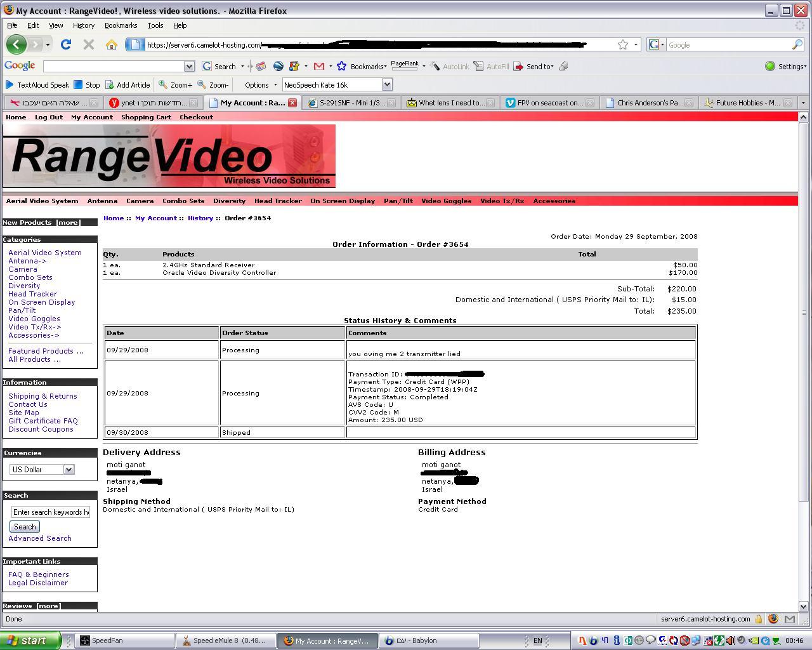Click the Firefox icon in status bar
Image resolution: width=812 pixels, height=650 pixels.
773,619
